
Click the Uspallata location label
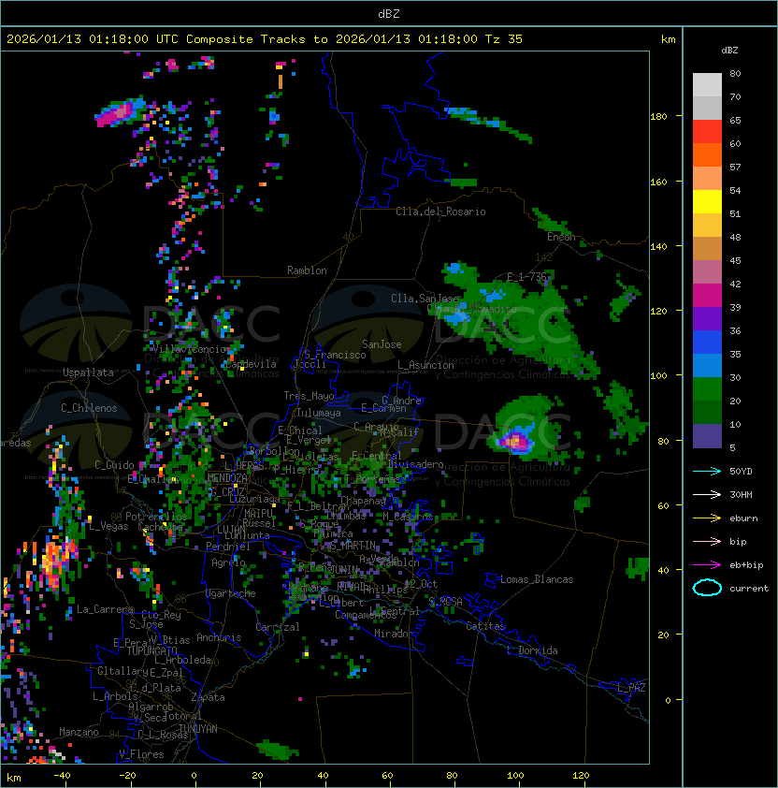click(x=88, y=372)
